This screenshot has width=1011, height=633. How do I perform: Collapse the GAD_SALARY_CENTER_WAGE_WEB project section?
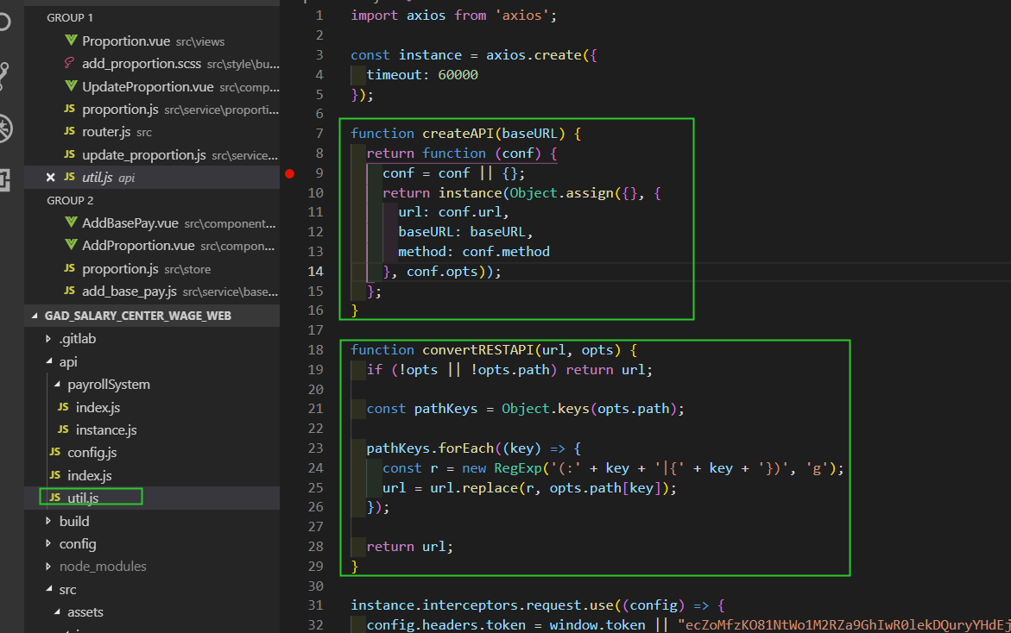(x=36, y=316)
